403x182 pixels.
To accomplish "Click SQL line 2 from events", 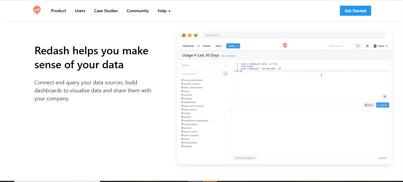I will pyautogui.click(x=247, y=66).
